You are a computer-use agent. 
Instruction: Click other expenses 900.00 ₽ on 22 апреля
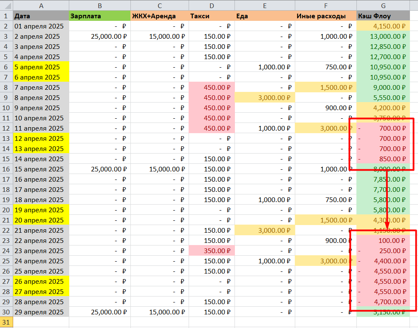326,241
